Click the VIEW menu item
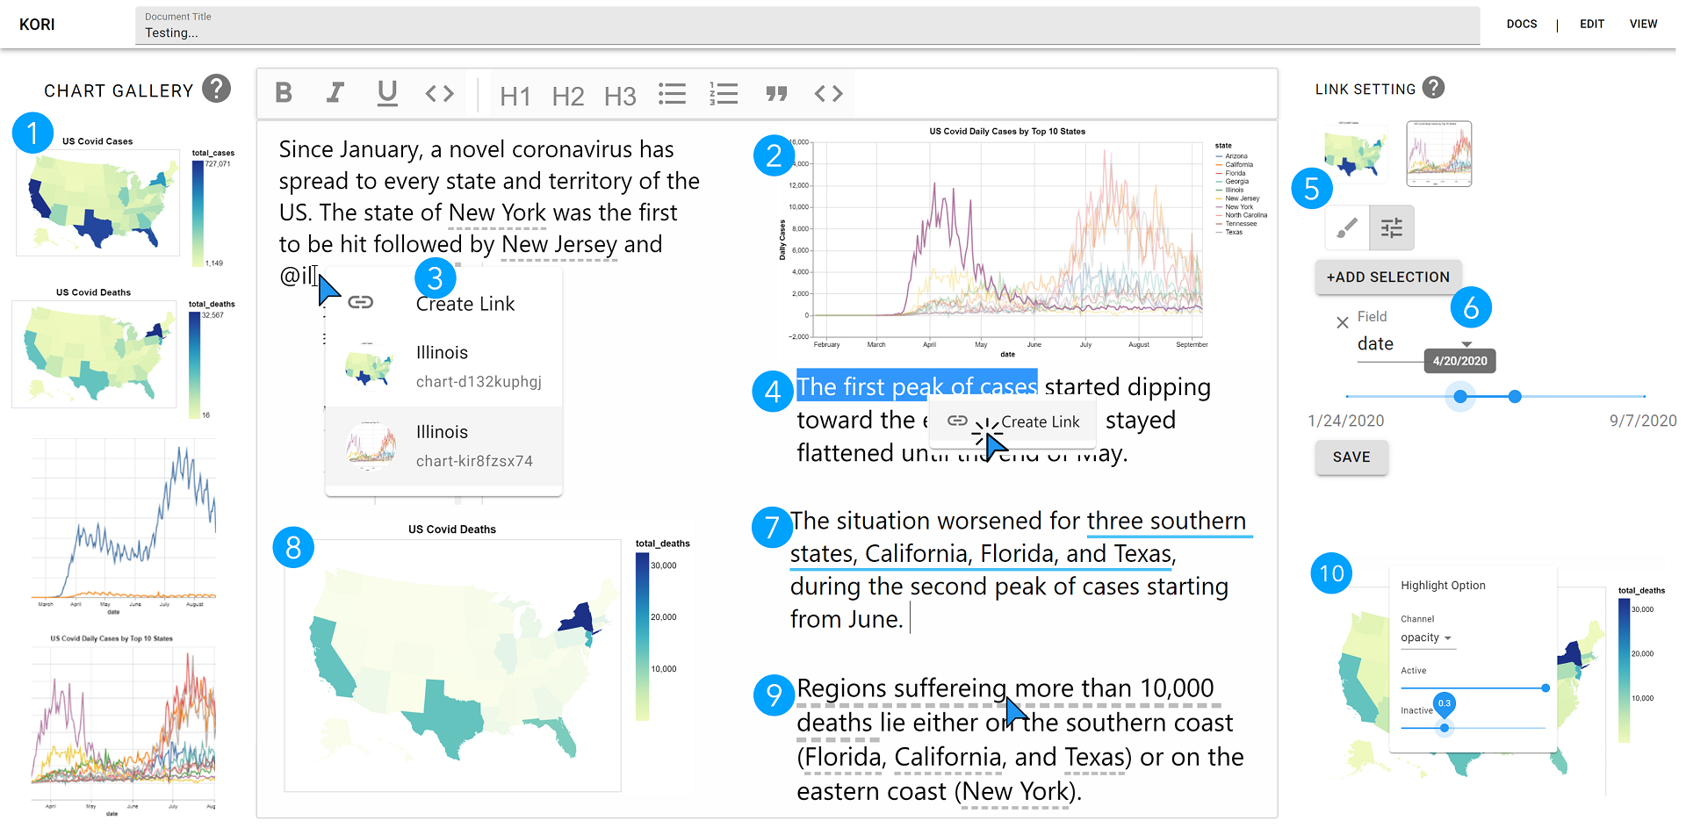The image size is (1686, 828). (1644, 24)
